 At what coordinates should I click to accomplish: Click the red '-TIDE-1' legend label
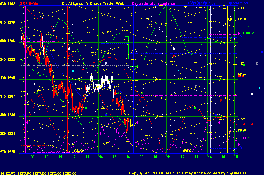coord(248,124)
